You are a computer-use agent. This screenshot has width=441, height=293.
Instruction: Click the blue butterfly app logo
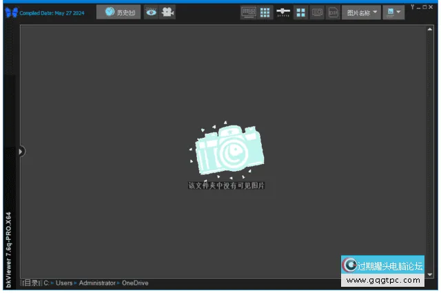click(x=11, y=12)
